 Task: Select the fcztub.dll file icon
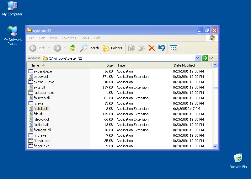pyautogui.click(x=31, y=109)
